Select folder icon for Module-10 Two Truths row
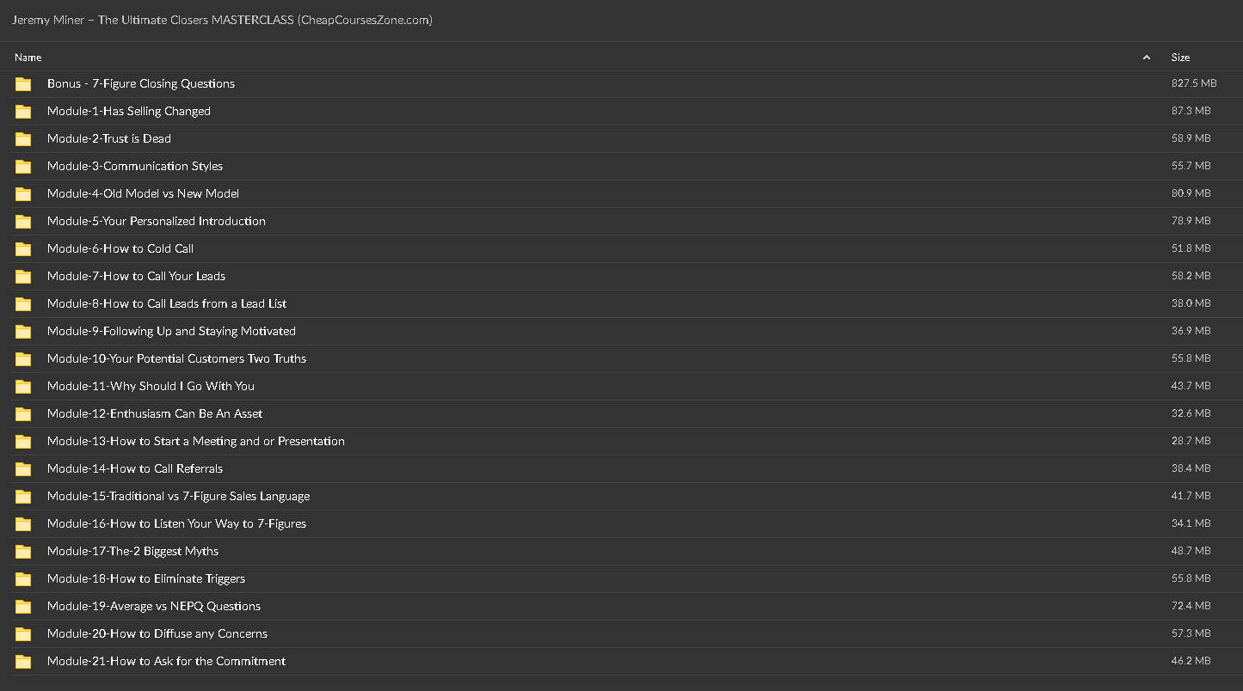The image size is (1243, 691). click(23, 359)
